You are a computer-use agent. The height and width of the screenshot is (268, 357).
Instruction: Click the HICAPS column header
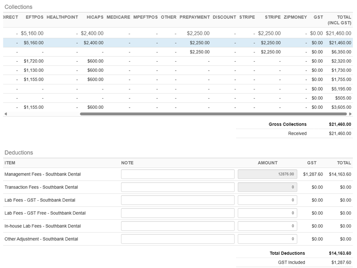(x=95, y=17)
